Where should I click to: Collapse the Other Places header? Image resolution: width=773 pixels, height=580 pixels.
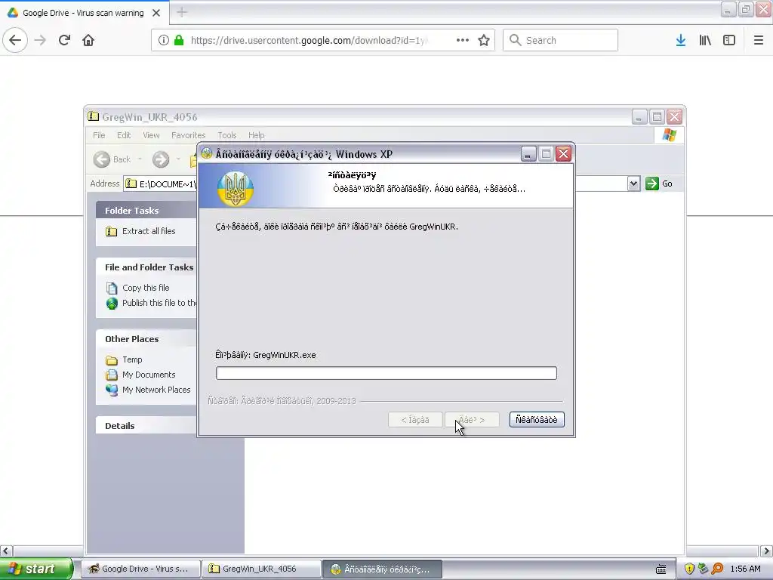(x=146, y=339)
